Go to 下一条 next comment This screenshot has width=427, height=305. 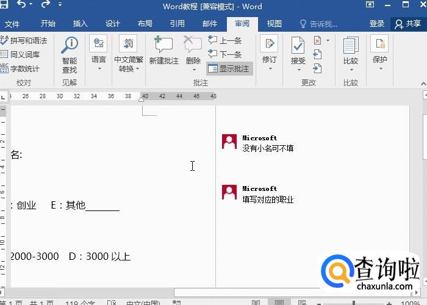pyautogui.click(x=225, y=54)
